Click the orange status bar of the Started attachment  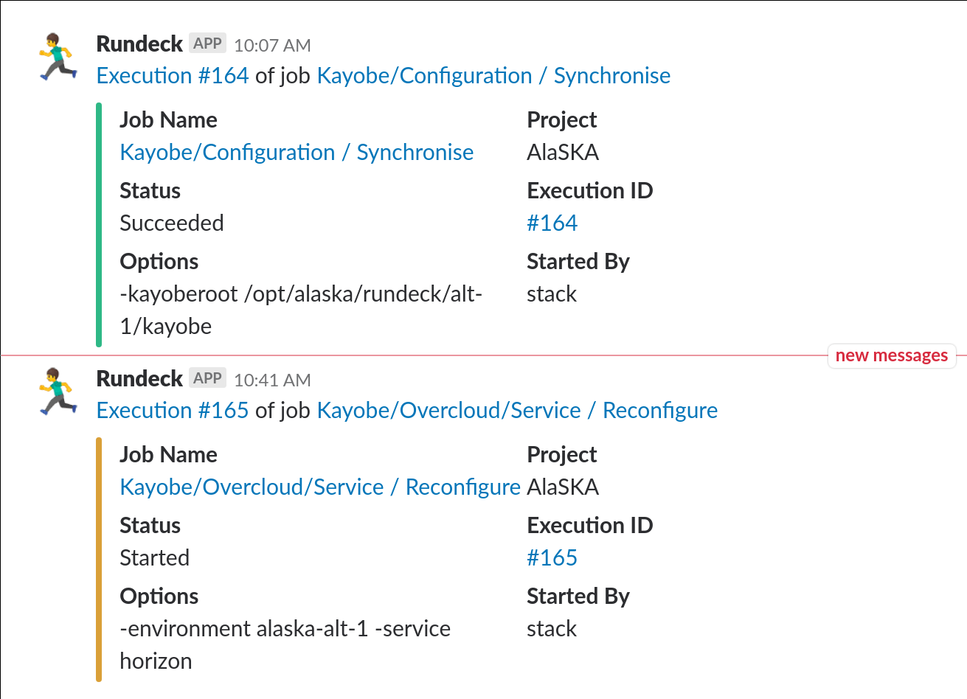[99, 559]
